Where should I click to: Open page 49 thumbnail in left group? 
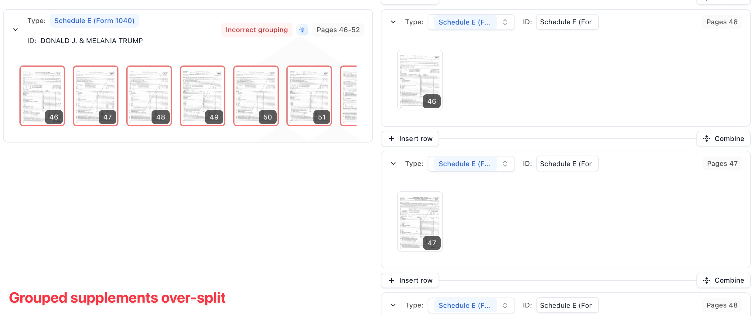point(203,96)
